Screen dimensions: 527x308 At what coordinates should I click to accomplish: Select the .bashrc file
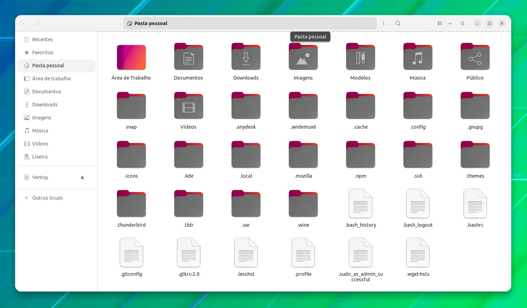[475, 203]
